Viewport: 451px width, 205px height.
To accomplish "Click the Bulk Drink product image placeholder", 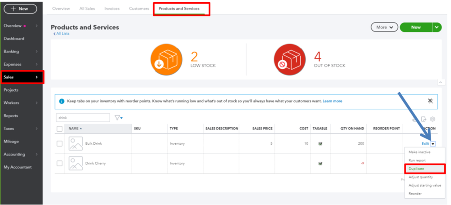I will coord(76,144).
